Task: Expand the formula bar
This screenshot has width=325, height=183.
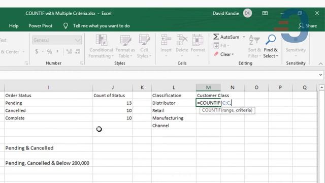Action: pos(320,75)
